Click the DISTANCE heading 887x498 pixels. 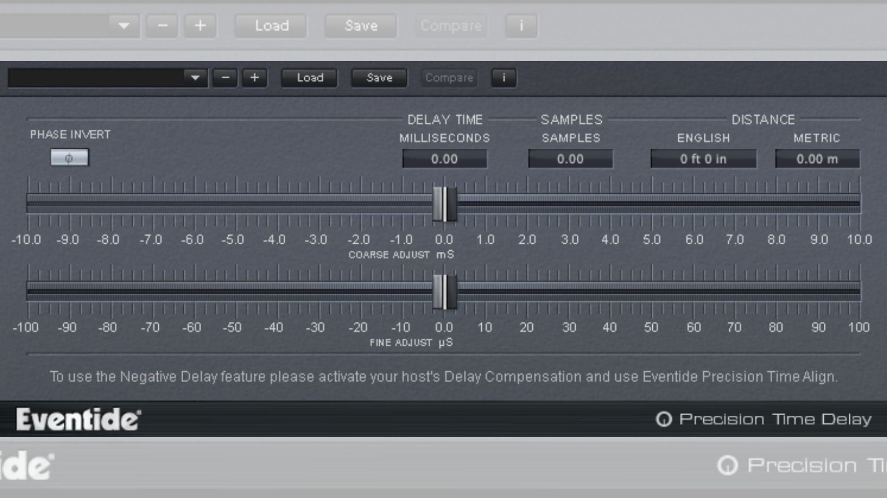pos(763,120)
